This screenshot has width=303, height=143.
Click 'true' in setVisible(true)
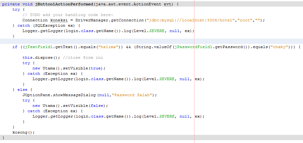96,68
